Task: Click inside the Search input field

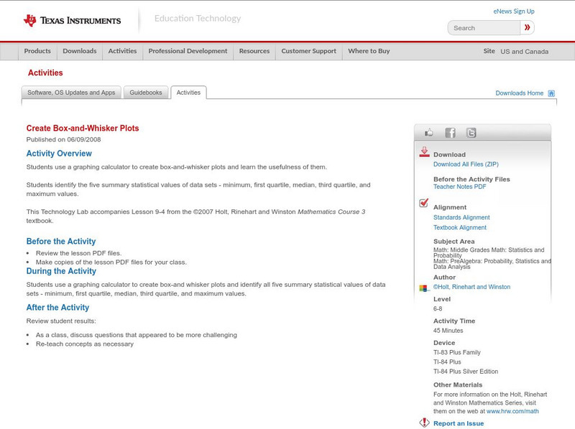Action: tap(484, 28)
